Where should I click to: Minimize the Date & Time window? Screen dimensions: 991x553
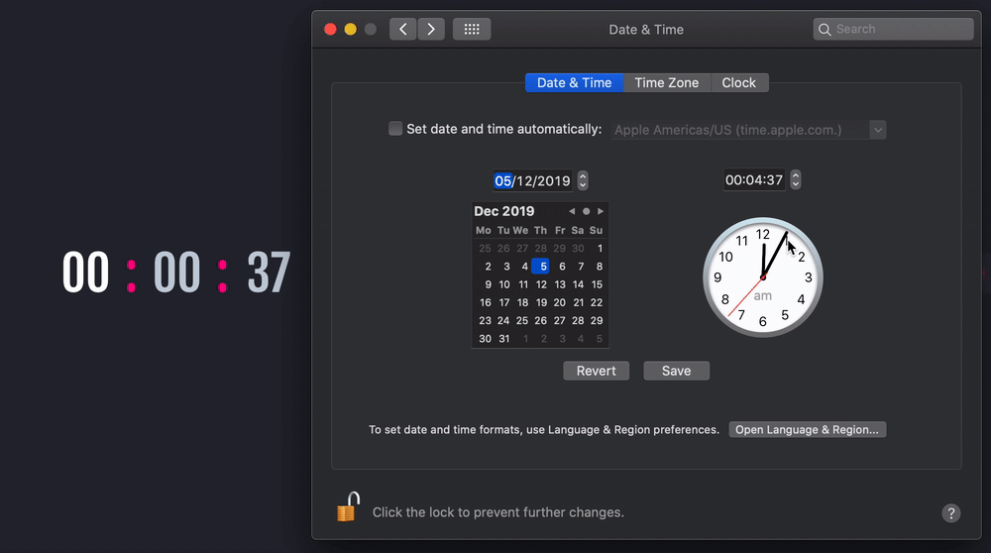350,29
